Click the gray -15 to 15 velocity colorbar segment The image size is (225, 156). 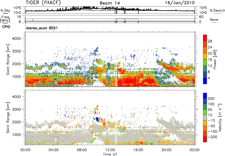pyautogui.click(x=205, y=117)
